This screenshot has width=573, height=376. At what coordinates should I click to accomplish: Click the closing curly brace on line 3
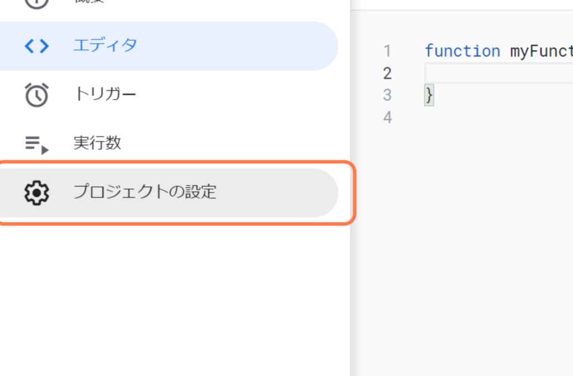429,95
